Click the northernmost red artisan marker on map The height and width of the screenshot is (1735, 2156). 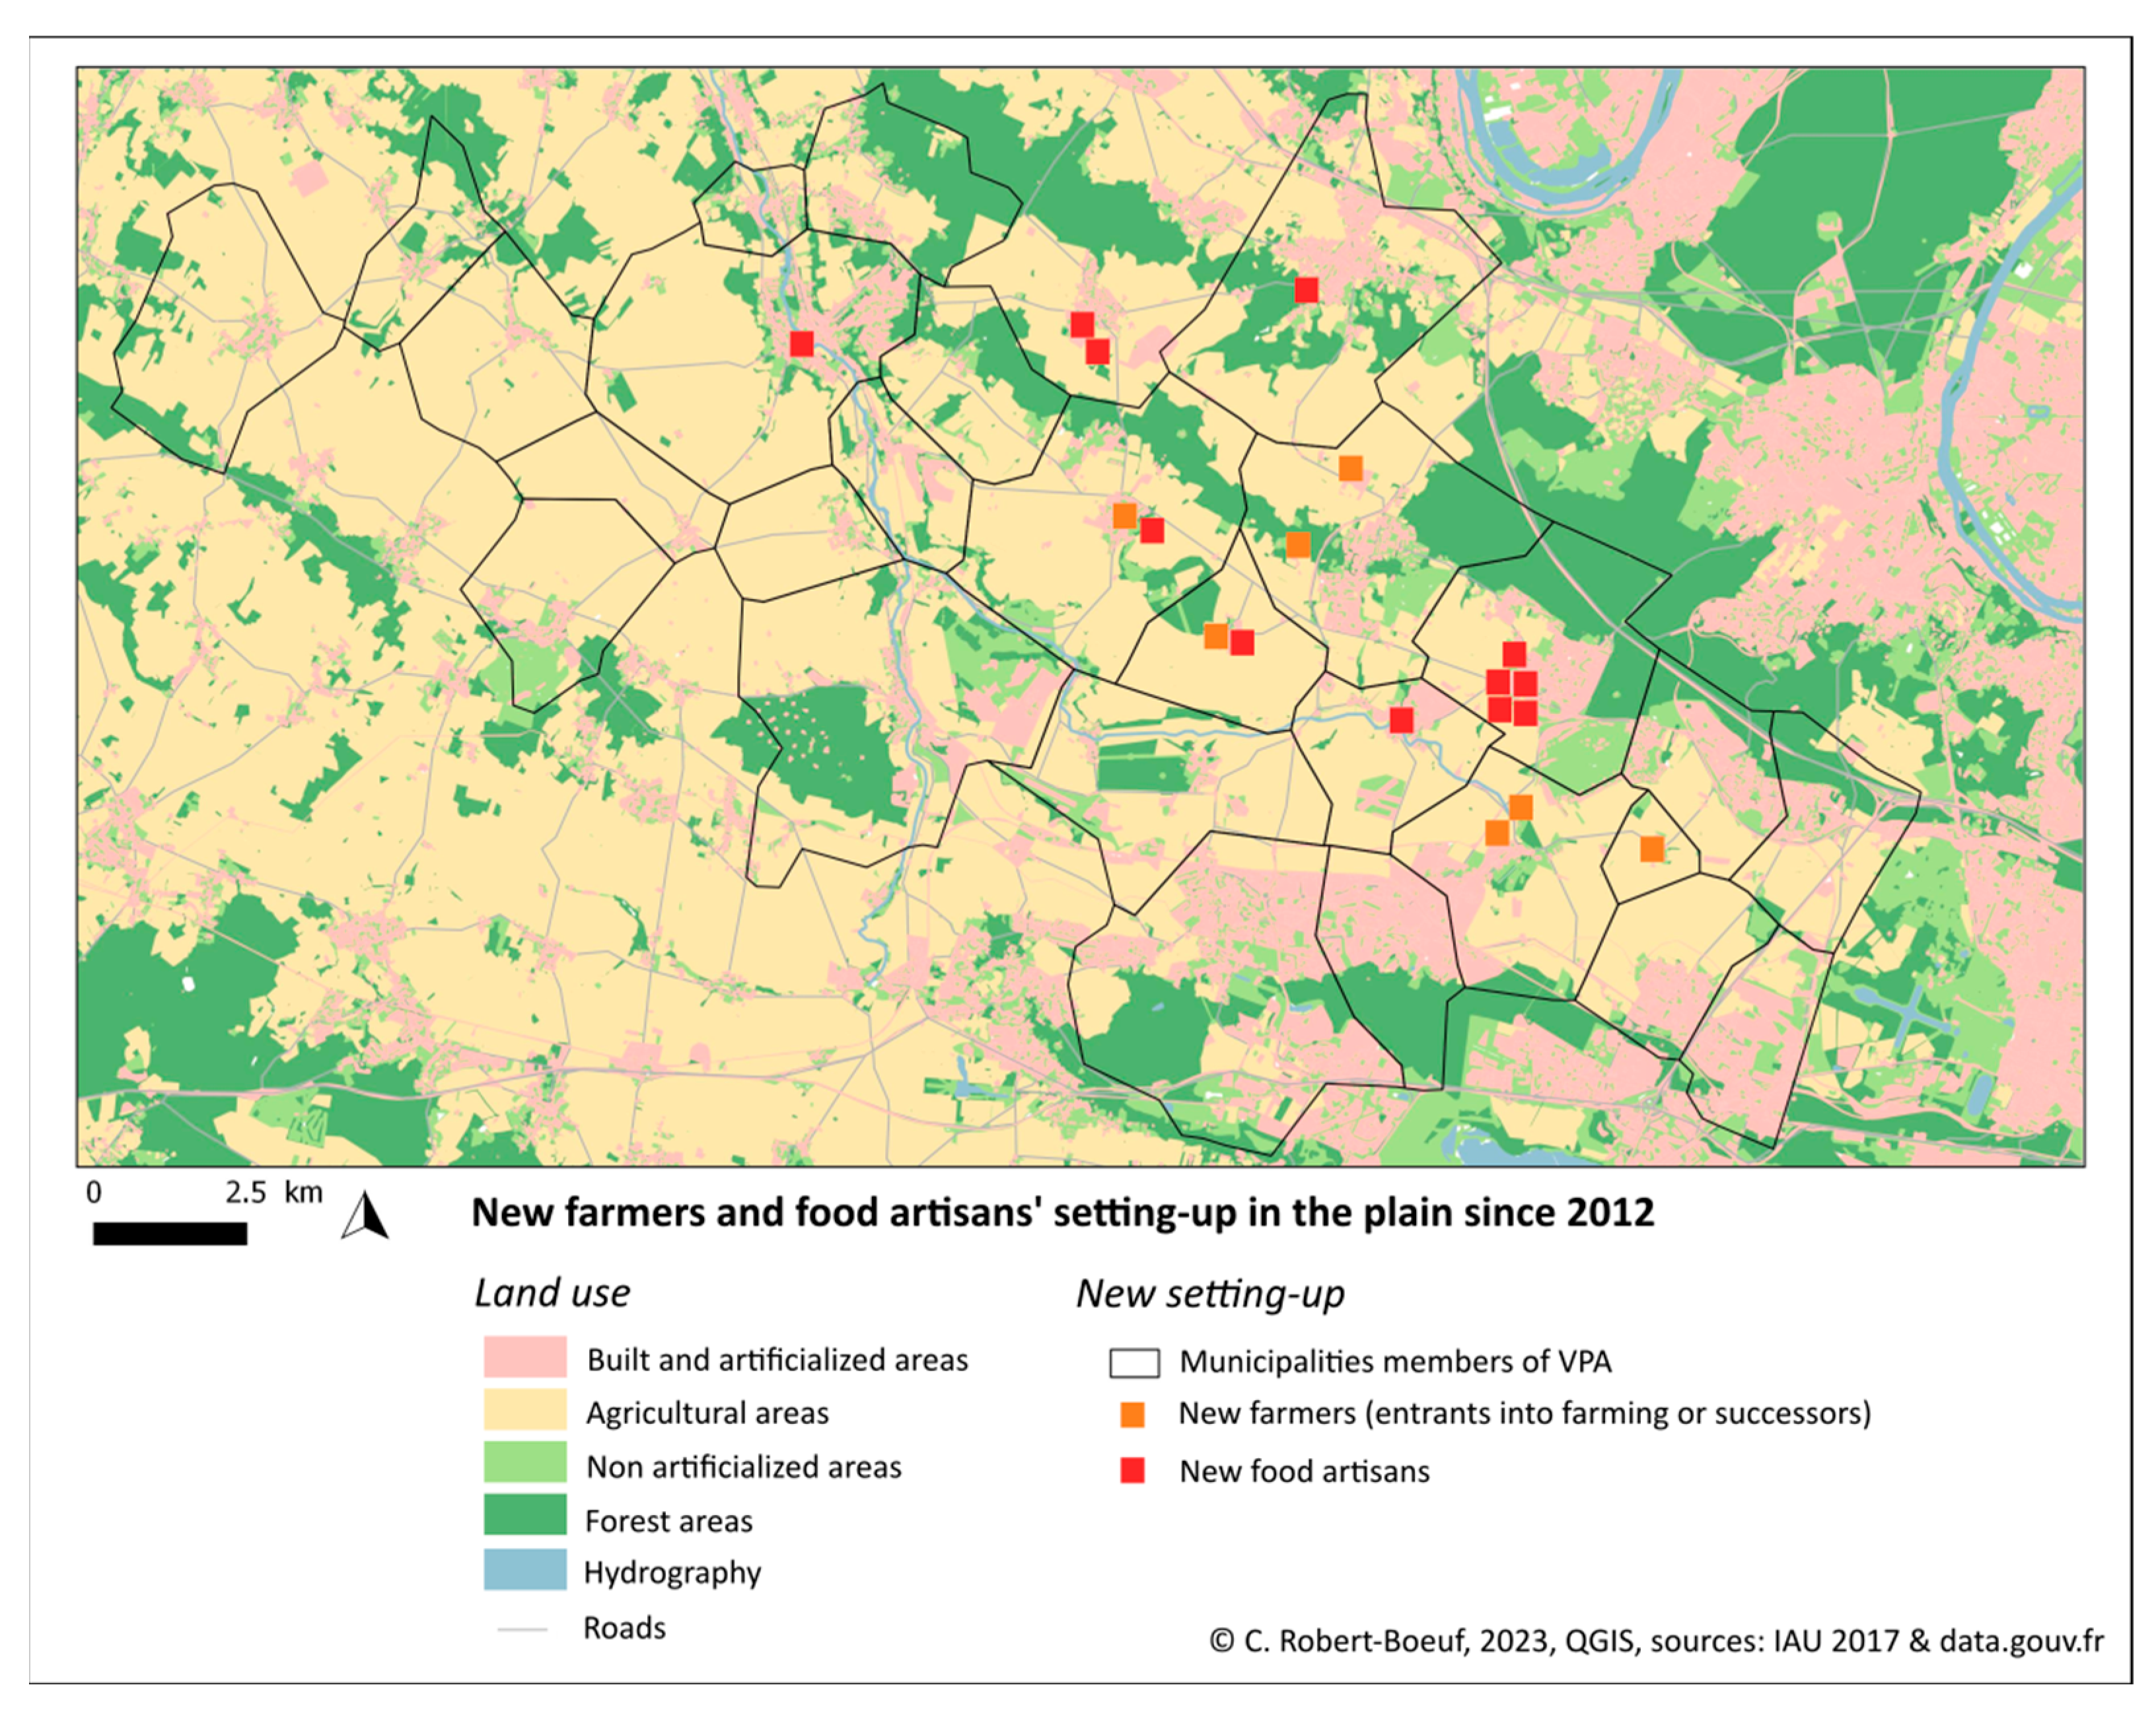pos(1306,290)
